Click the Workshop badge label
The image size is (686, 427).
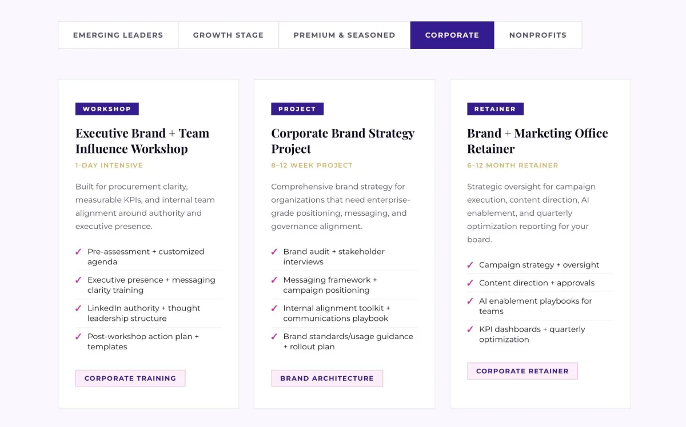[107, 109]
